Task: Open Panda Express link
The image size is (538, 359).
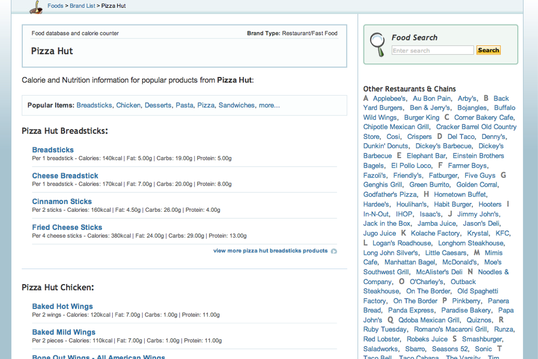Action: click(x=411, y=310)
